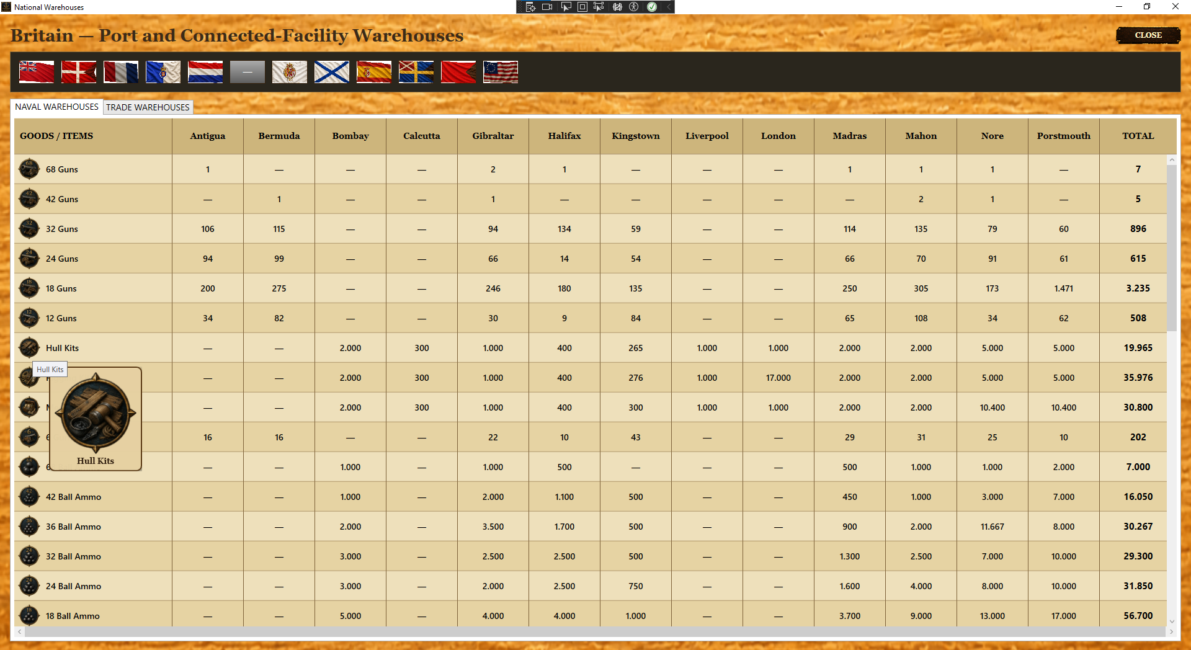Click the green checkmark status icon
The height and width of the screenshot is (650, 1191).
pos(652,7)
